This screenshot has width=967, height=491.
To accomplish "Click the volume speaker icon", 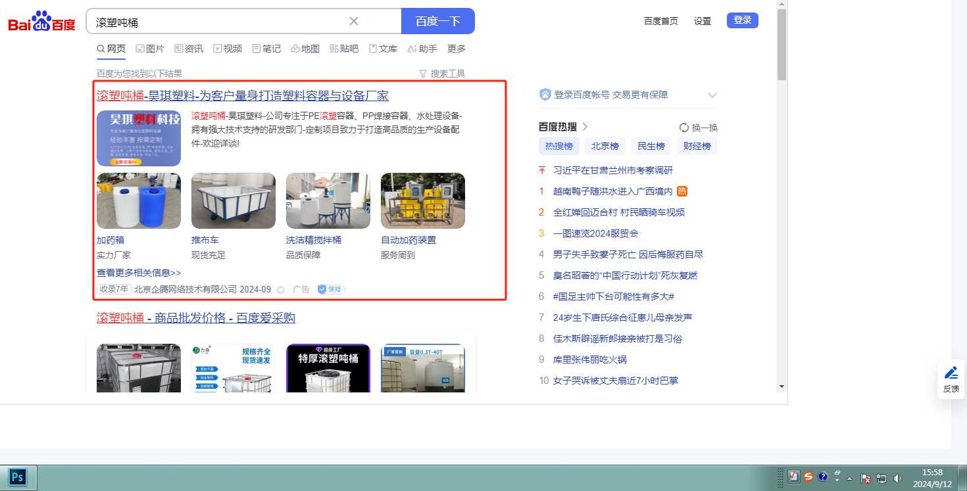I will tap(897, 479).
